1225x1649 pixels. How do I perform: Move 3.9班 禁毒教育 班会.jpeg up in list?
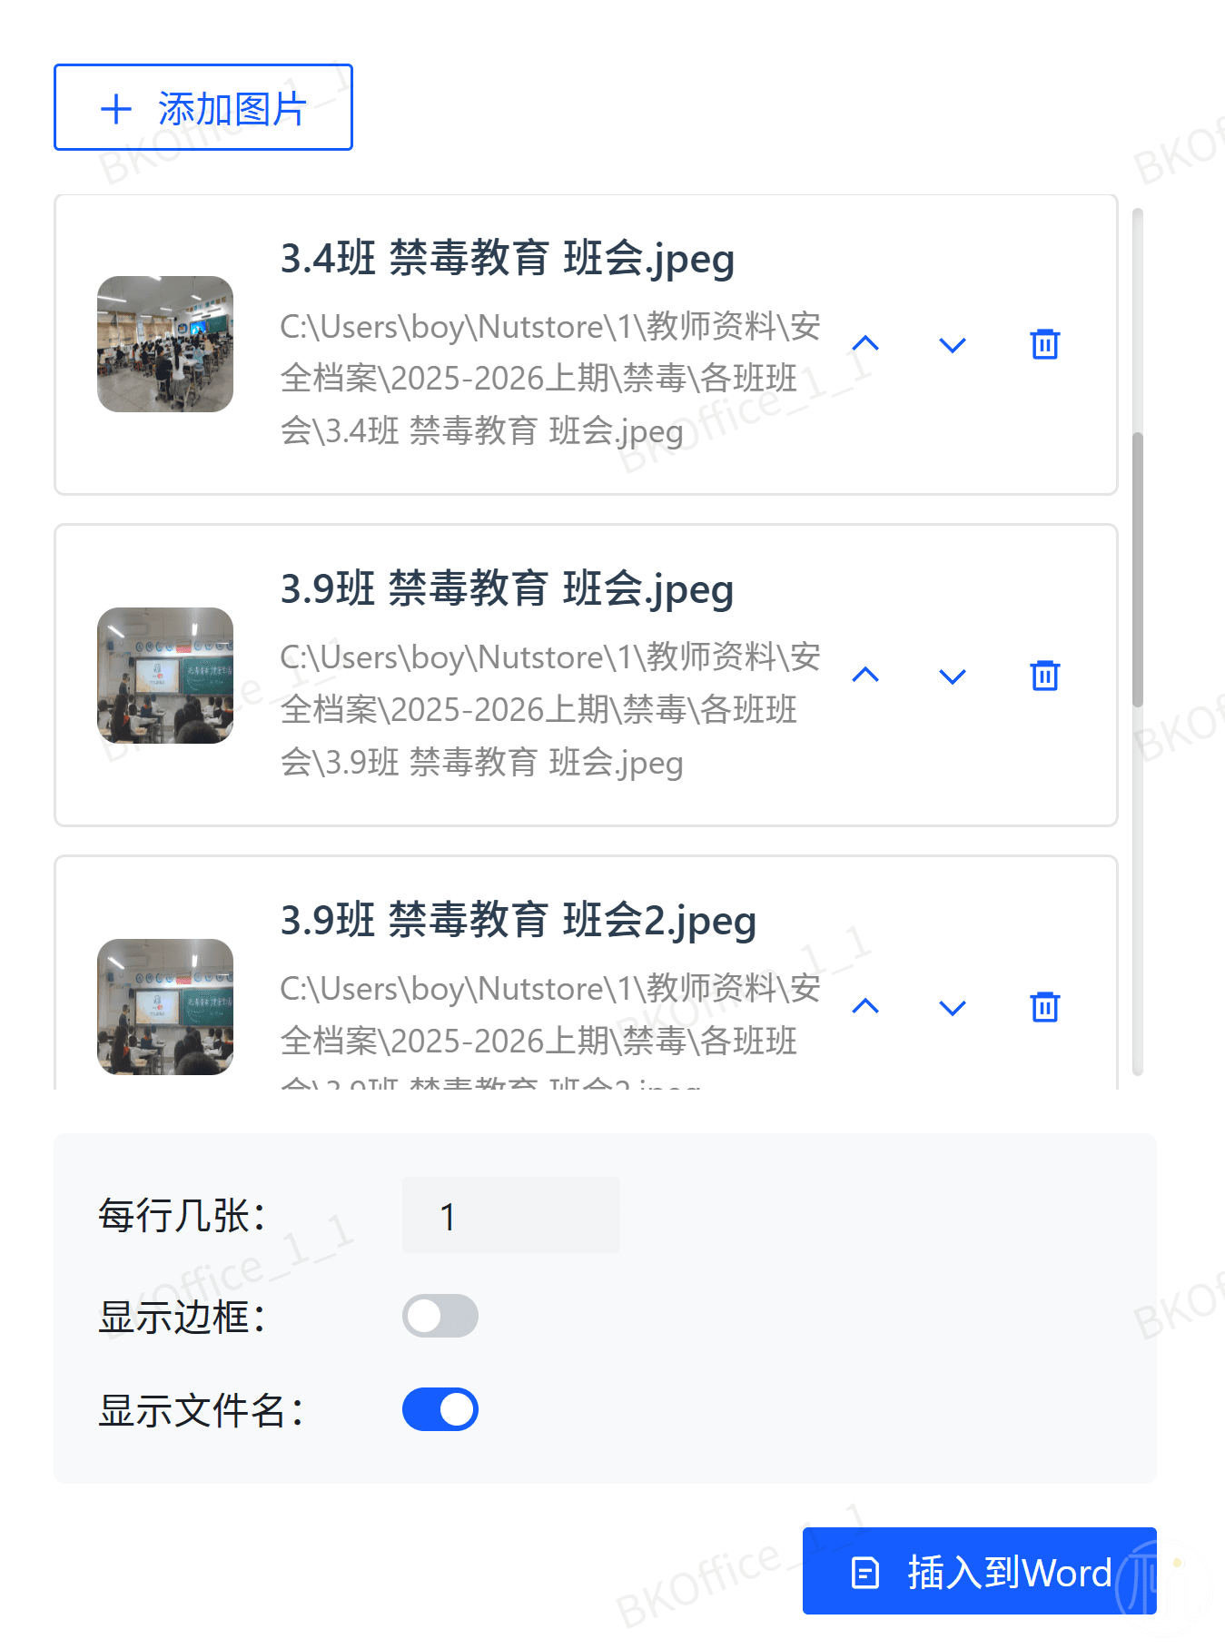[x=865, y=676]
